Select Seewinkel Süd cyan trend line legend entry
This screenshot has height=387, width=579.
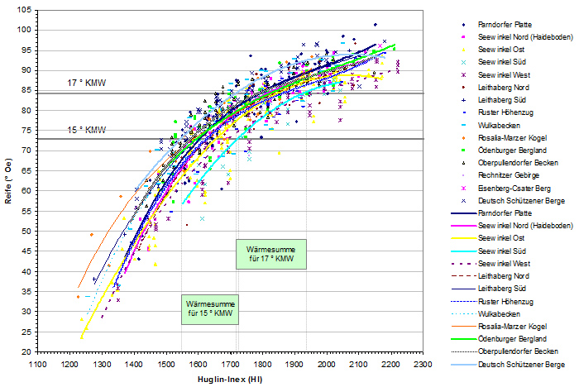pos(489,251)
